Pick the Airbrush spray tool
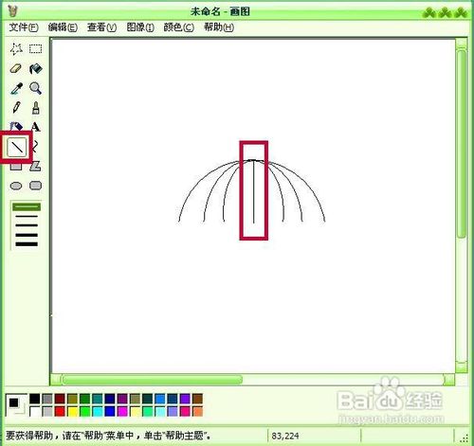This screenshot has width=474, height=446. pyautogui.click(x=16, y=126)
